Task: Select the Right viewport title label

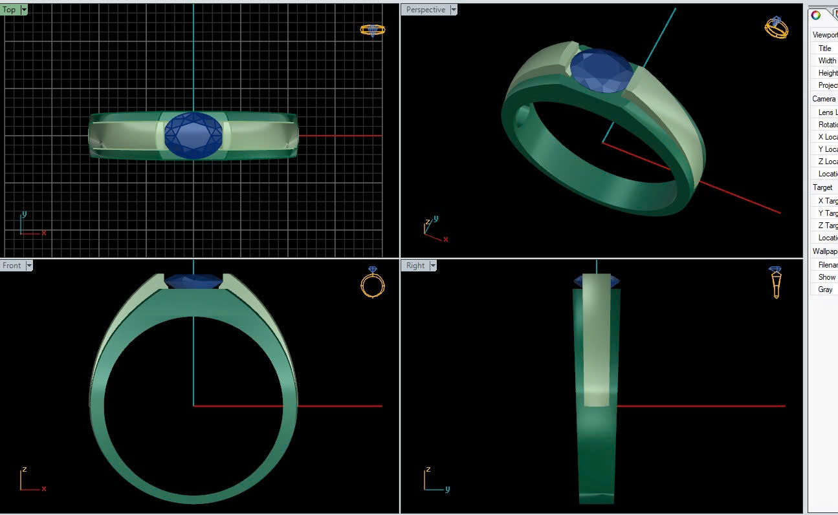Action: [x=415, y=266]
